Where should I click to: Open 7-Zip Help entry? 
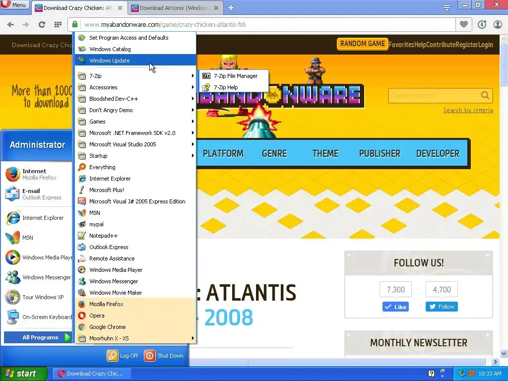(x=234, y=87)
